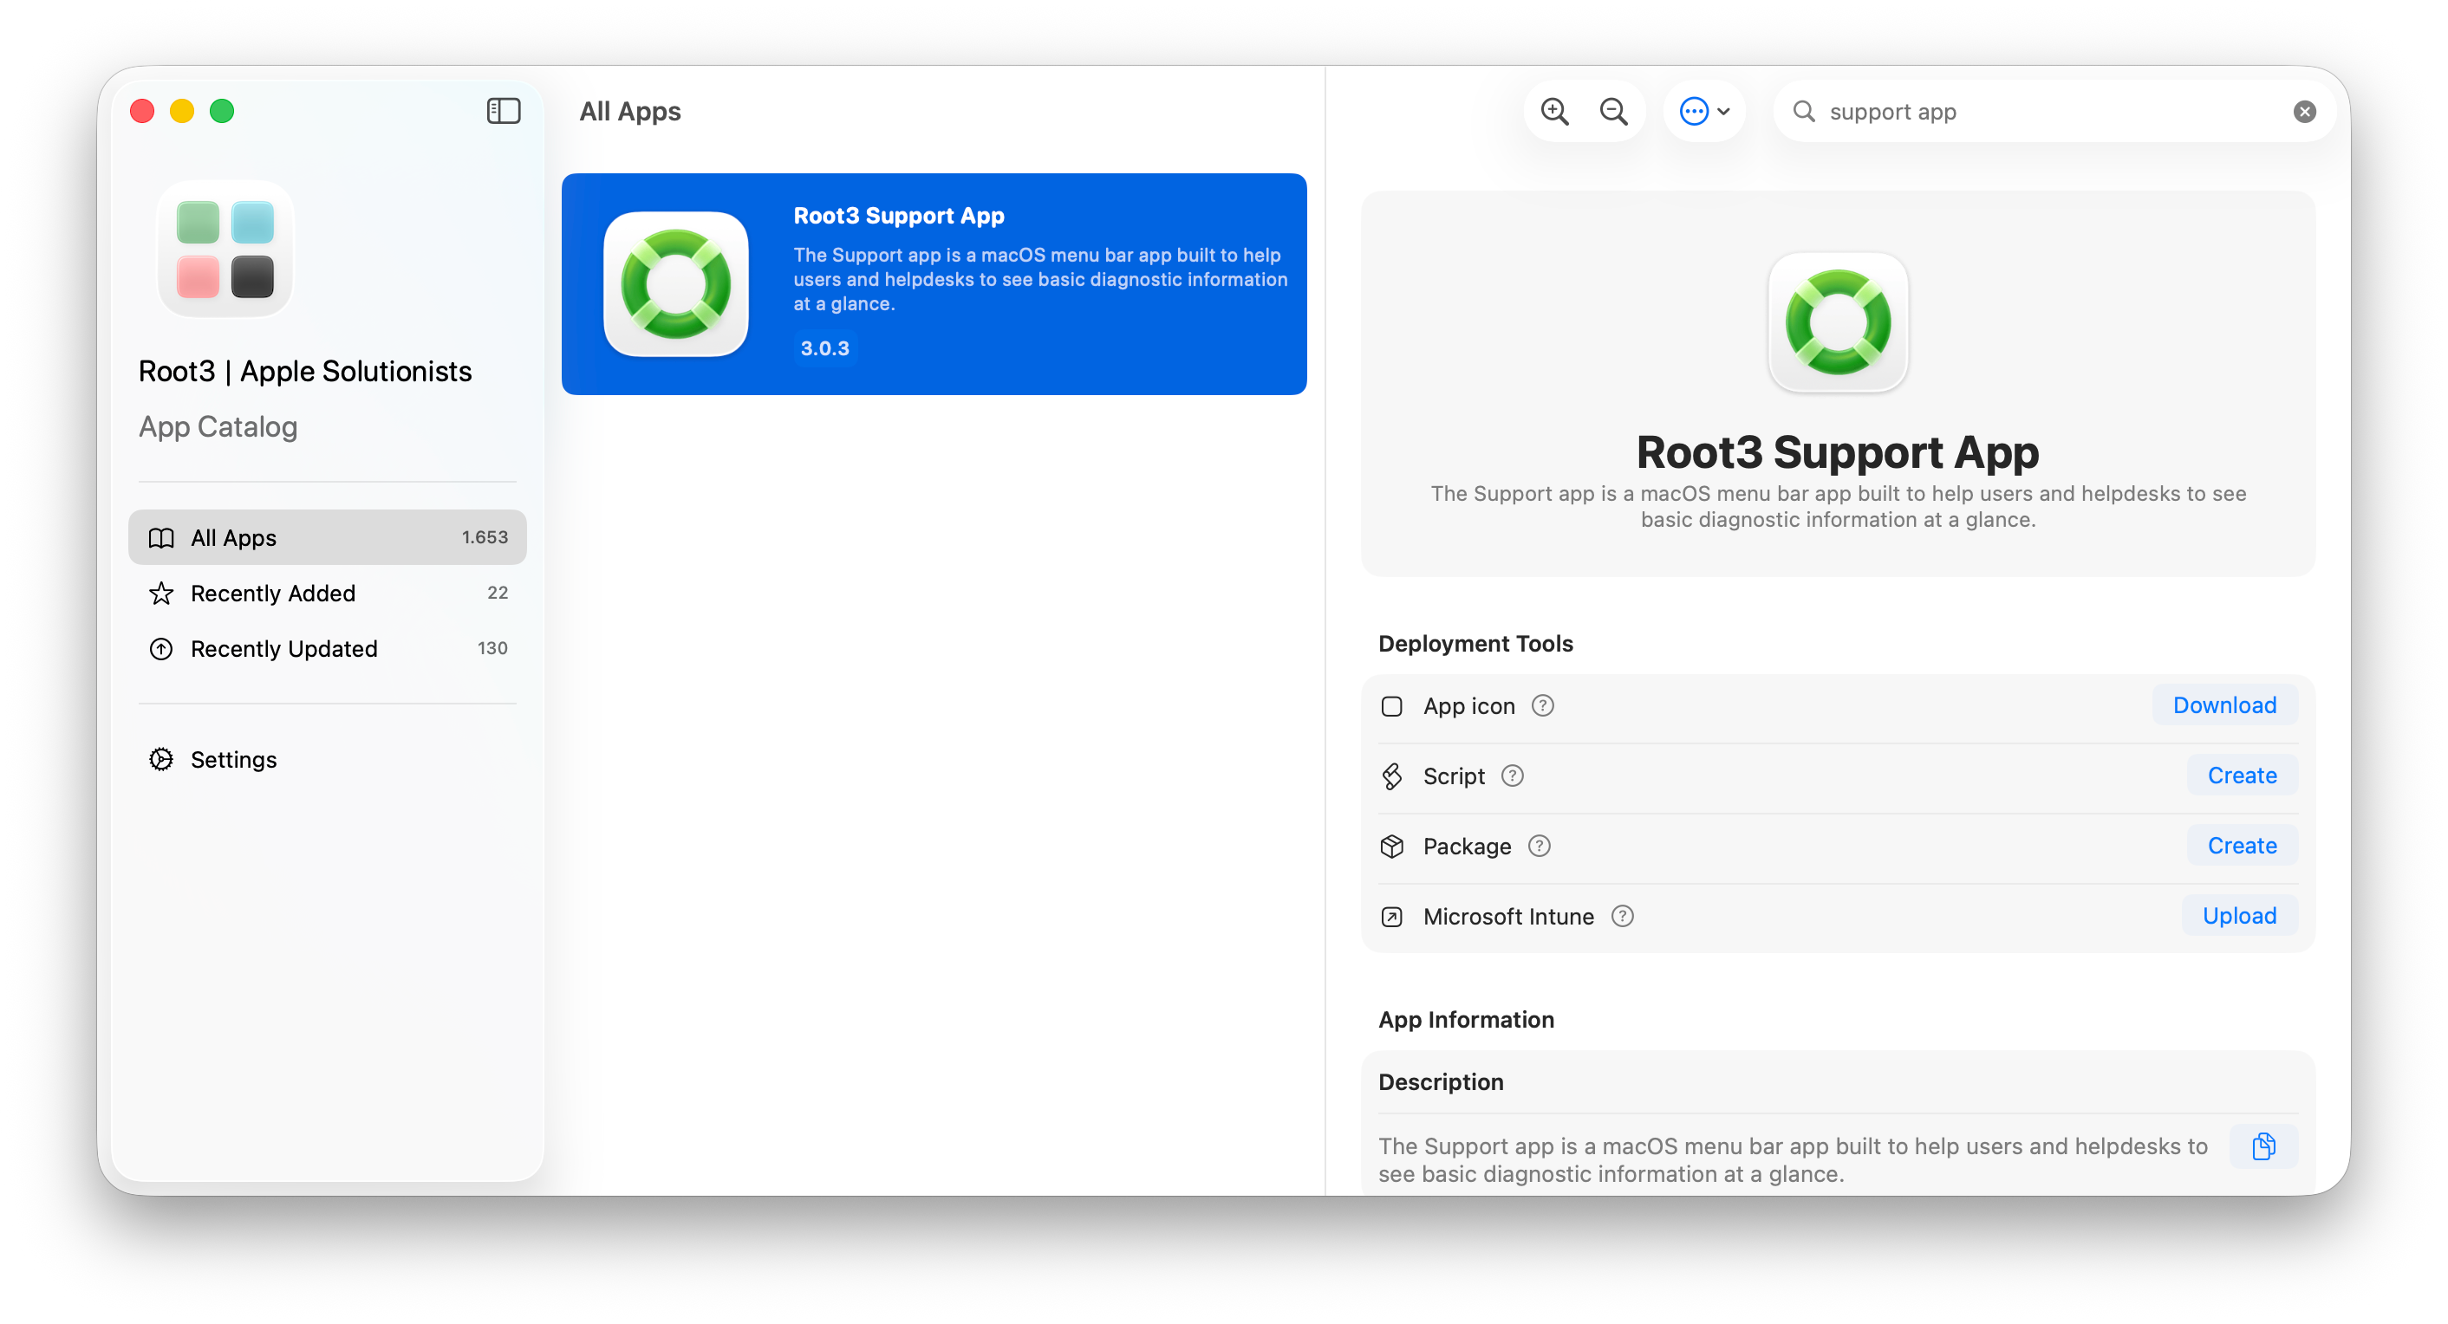The width and height of the screenshot is (2448, 1324).
Task: Show help for Script
Action: (x=1512, y=776)
